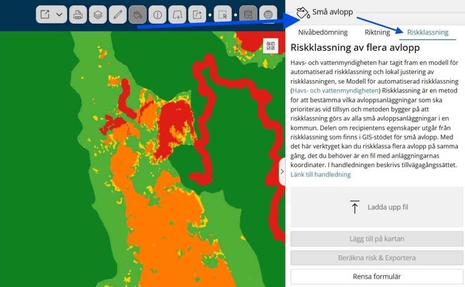Click the open-in-new-window toolbar icon
Screen dimensions: 465x287
(x=45, y=15)
